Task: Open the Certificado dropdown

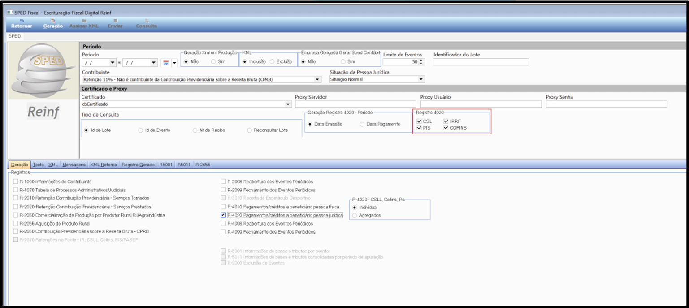Action: point(288,104)
